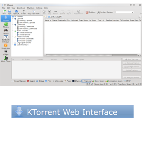Collapse the Passive Torrents tree group
142x142 pixels.
click(x=13, y=37)
